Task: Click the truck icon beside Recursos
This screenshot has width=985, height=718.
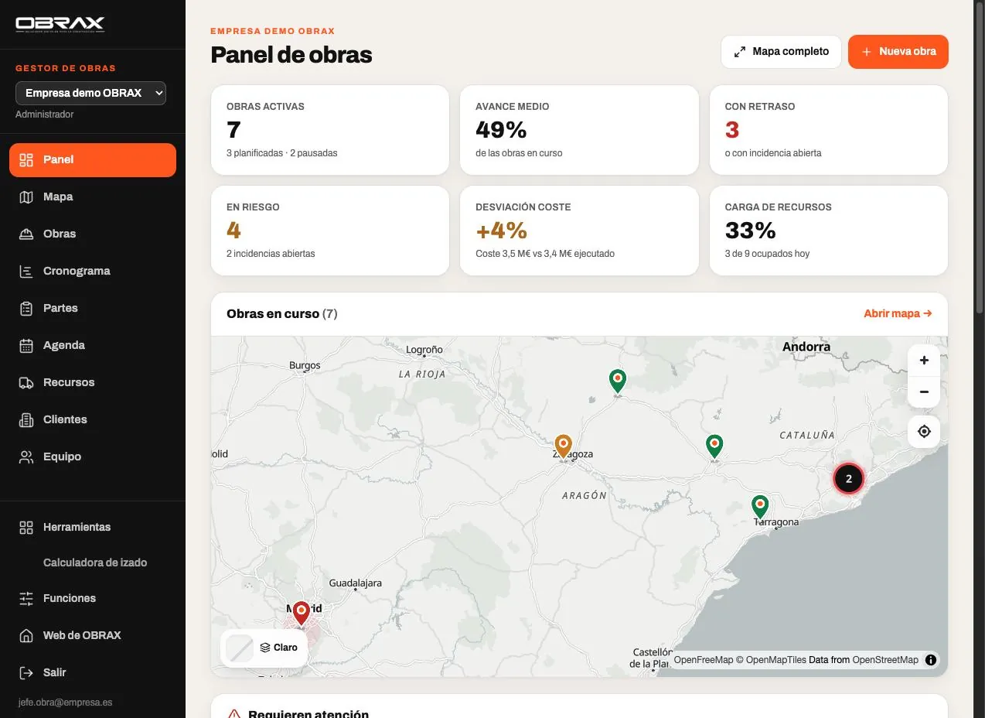Action: [26, 383]
